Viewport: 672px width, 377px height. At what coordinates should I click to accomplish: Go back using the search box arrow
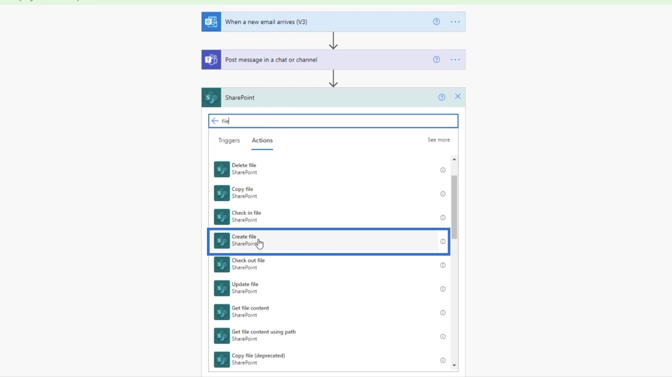tap(215, 121)
